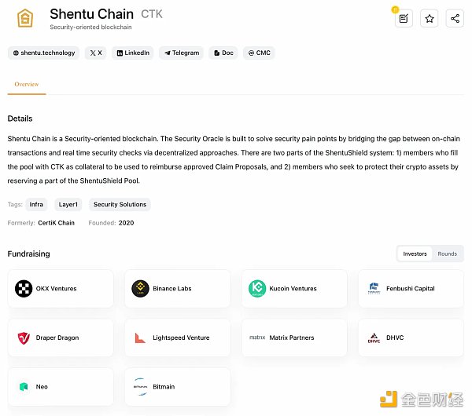
Task: Open the X social link
Action: coord(96,53)
